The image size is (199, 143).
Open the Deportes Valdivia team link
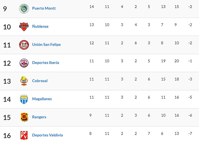pyautogui.click(x=47, y=135)
